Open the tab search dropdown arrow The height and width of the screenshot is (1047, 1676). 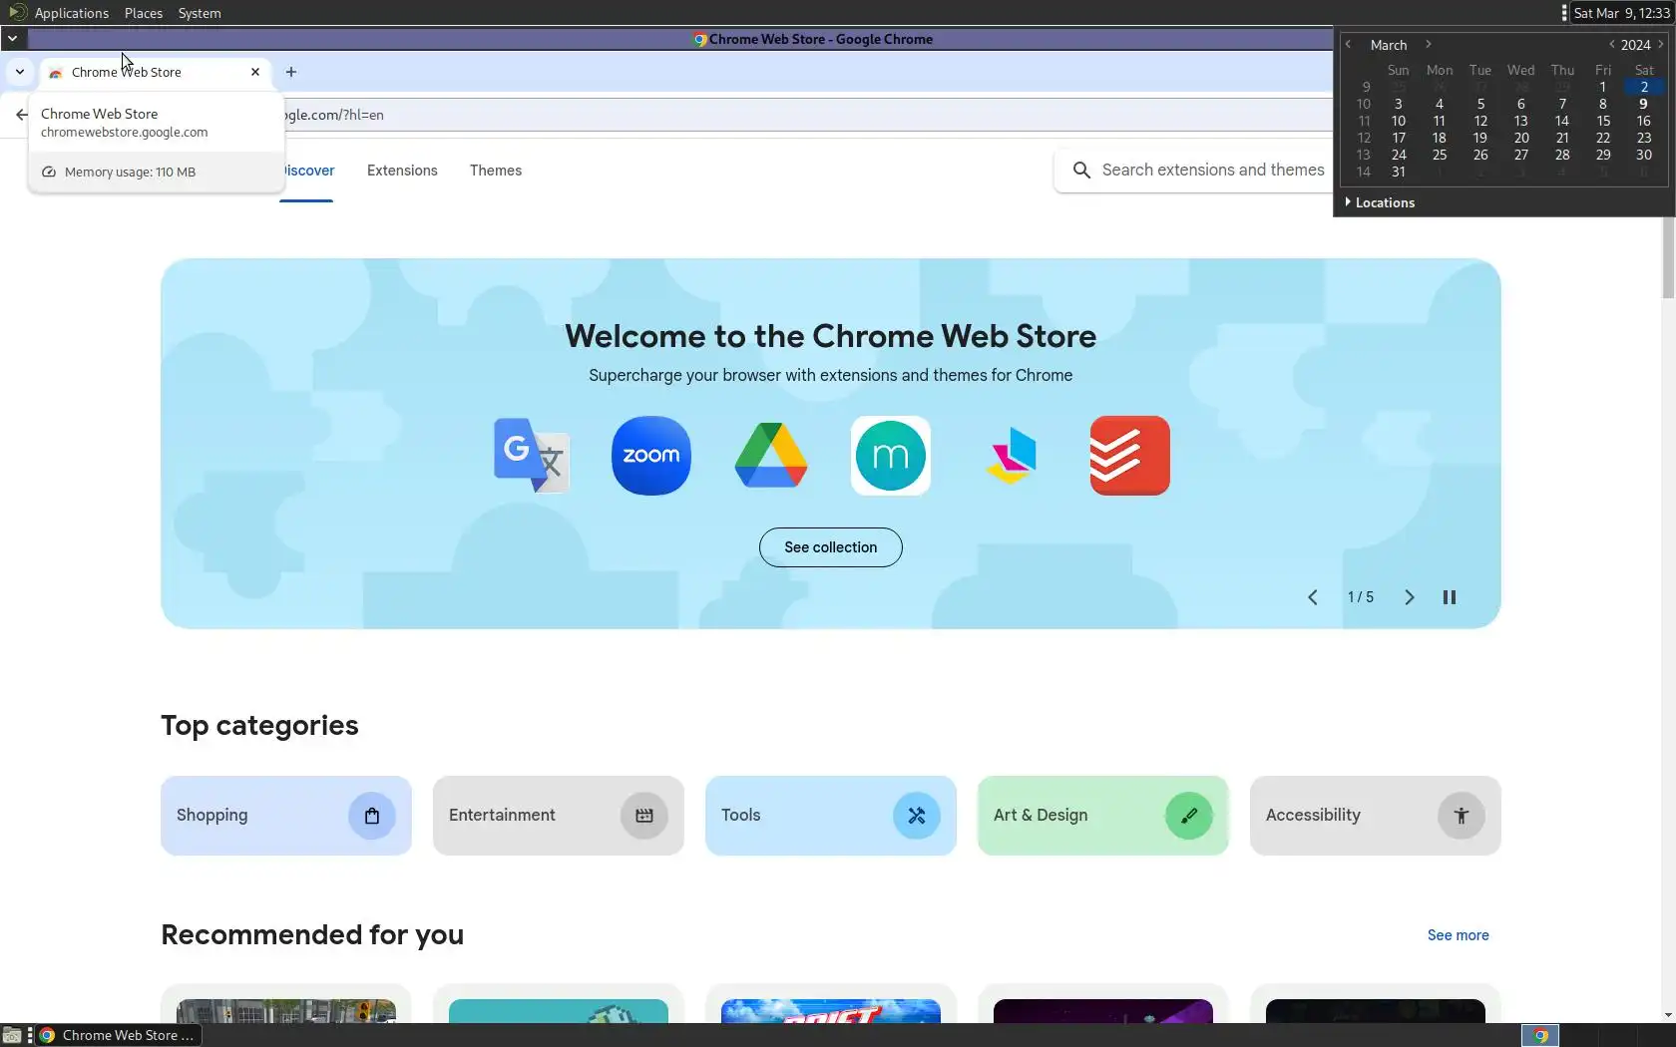[20, 72]
